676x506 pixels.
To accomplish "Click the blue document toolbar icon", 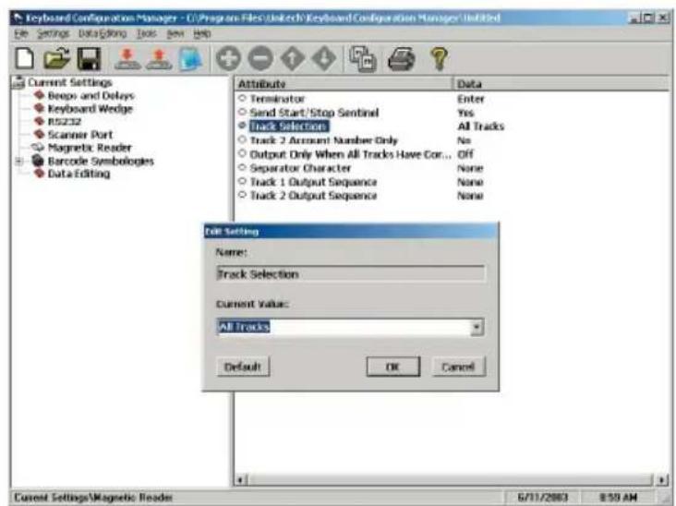I will (x=190, y=59).
